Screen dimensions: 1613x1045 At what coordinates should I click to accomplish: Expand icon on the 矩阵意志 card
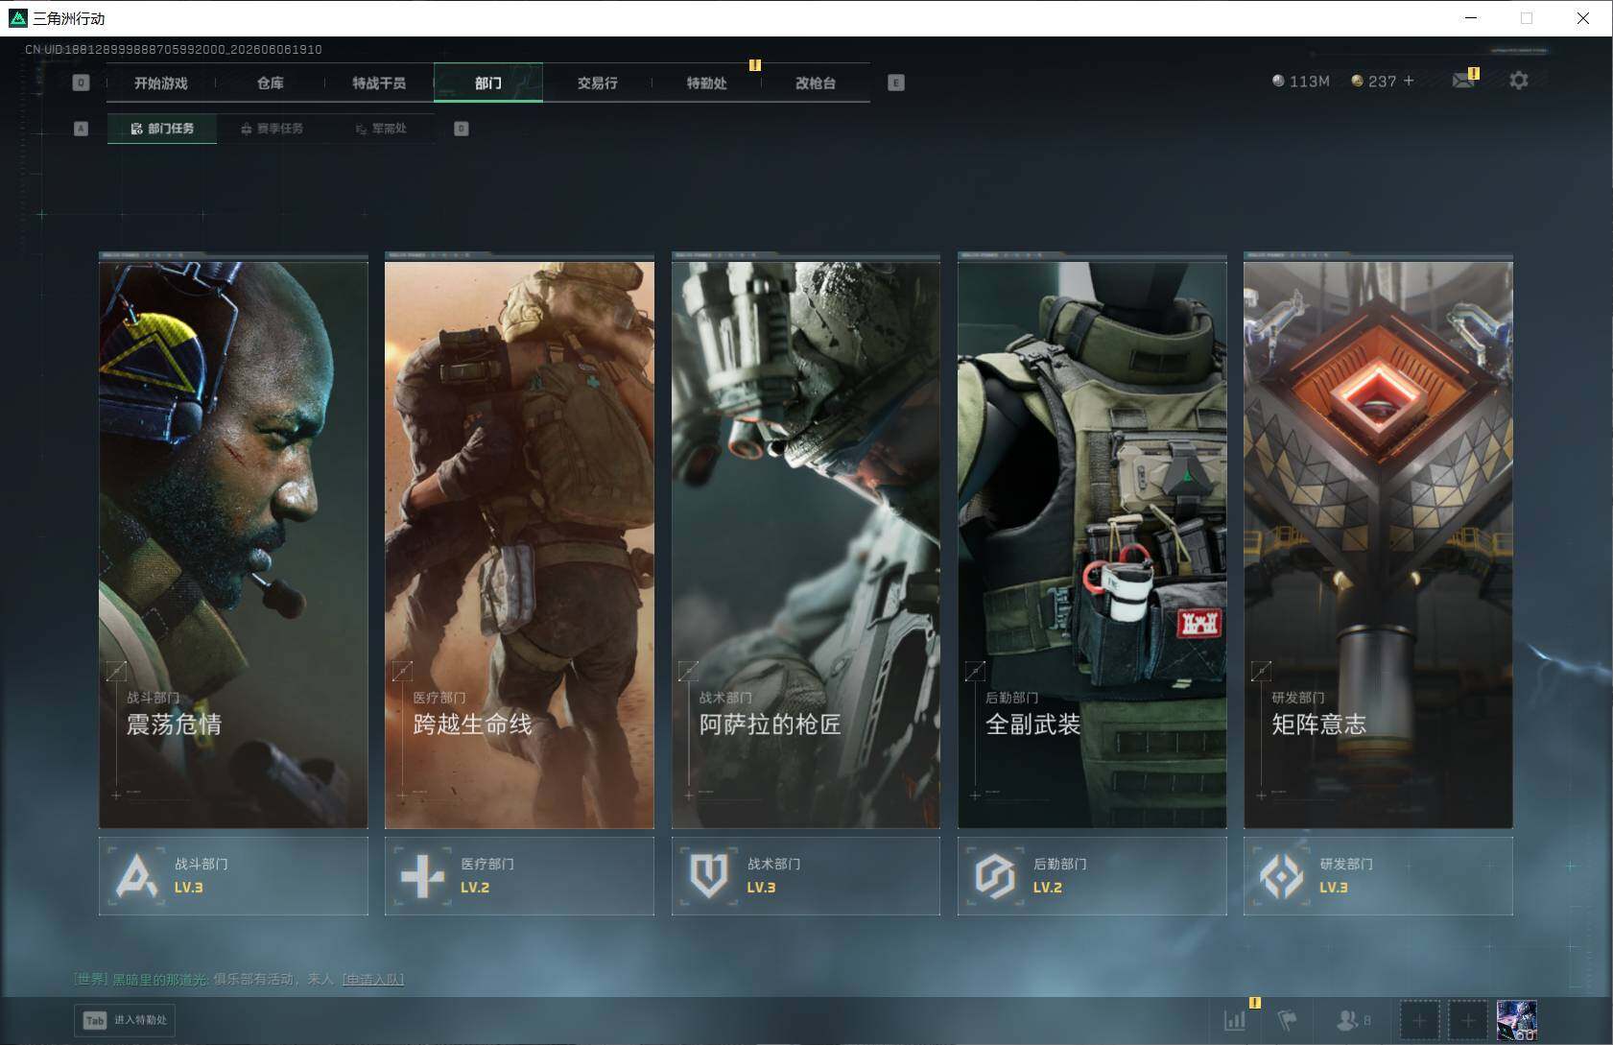[x=1261, y=671]
